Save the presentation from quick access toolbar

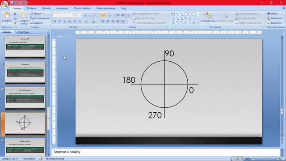[x=13, y=3]
